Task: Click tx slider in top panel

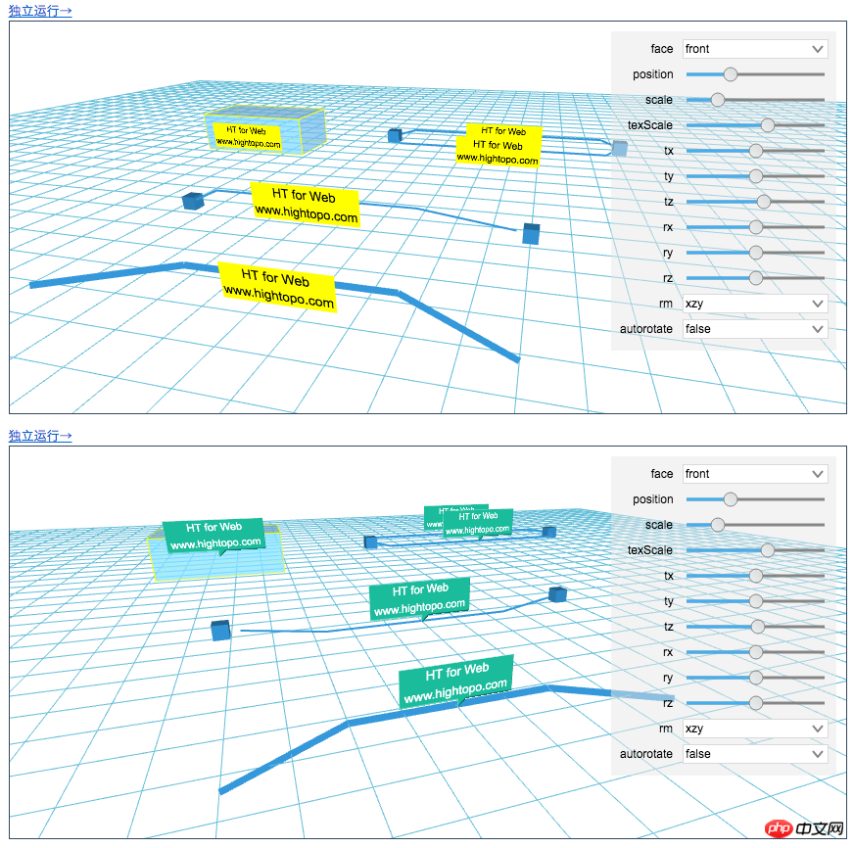Action: 755,151
